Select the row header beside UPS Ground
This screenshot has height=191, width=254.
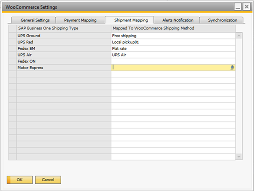pos(13,36)
